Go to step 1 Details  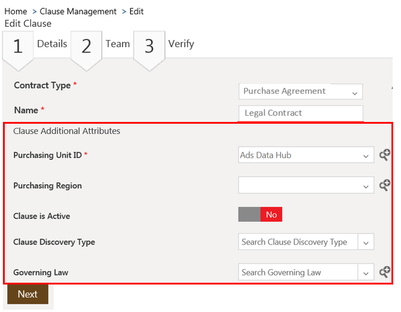click(x=18, y=46)
